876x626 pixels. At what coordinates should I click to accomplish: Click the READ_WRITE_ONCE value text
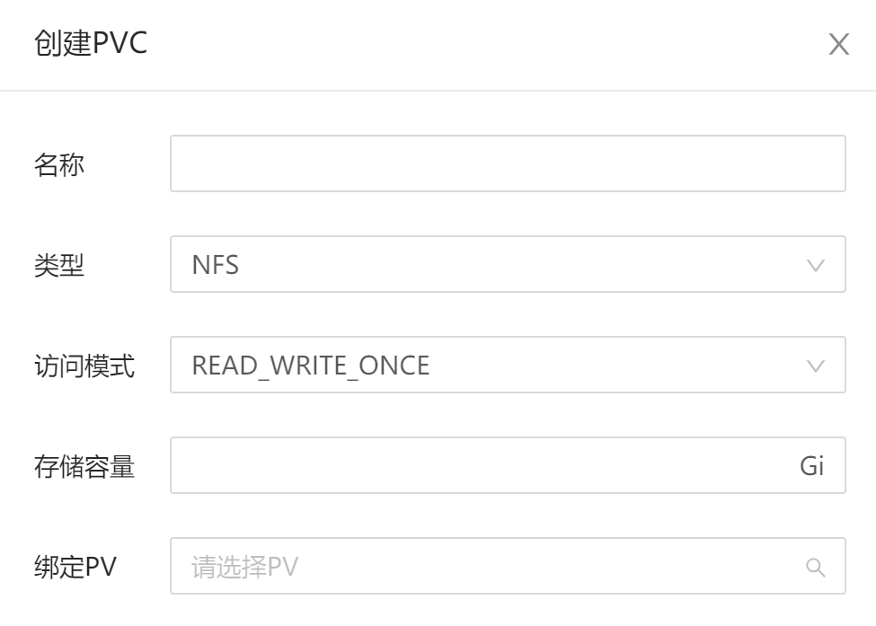pyautogui.click(x=311, y=366)
